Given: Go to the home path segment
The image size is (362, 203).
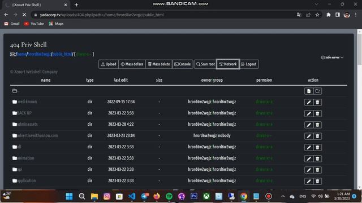Looking at the screenshot, I should point(21,54).
